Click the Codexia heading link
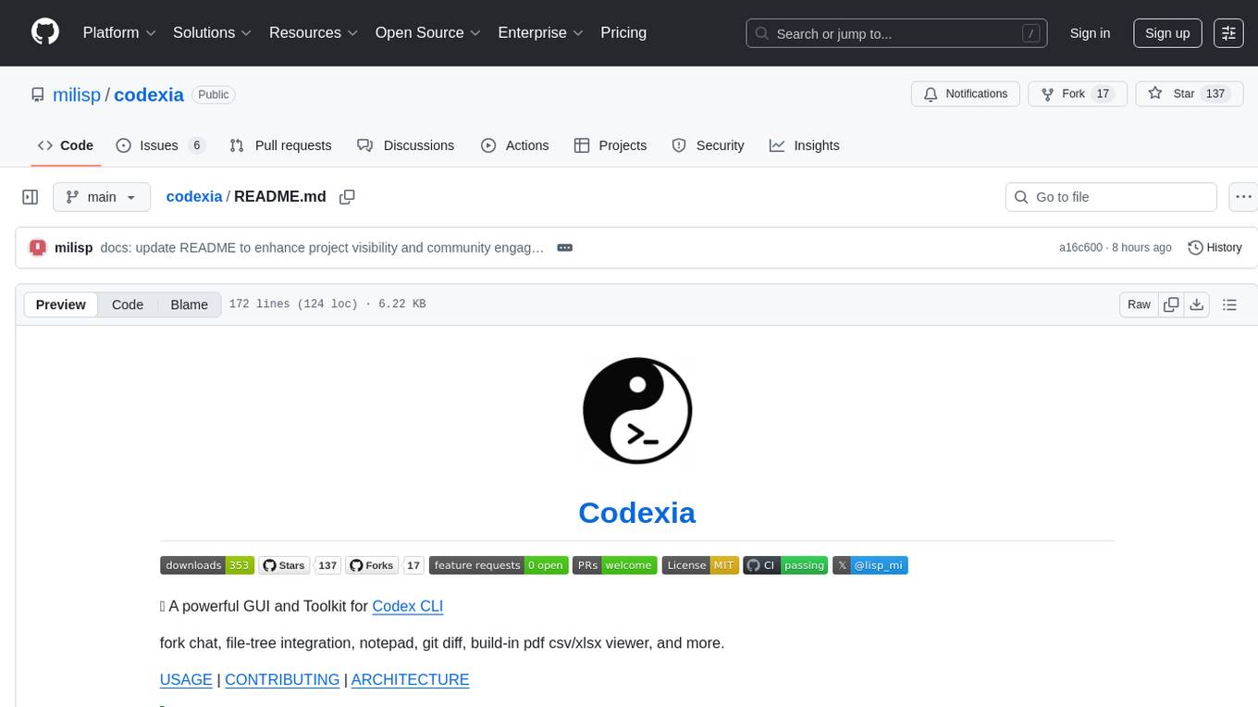The image size is (1258, 707). point(636,513)
